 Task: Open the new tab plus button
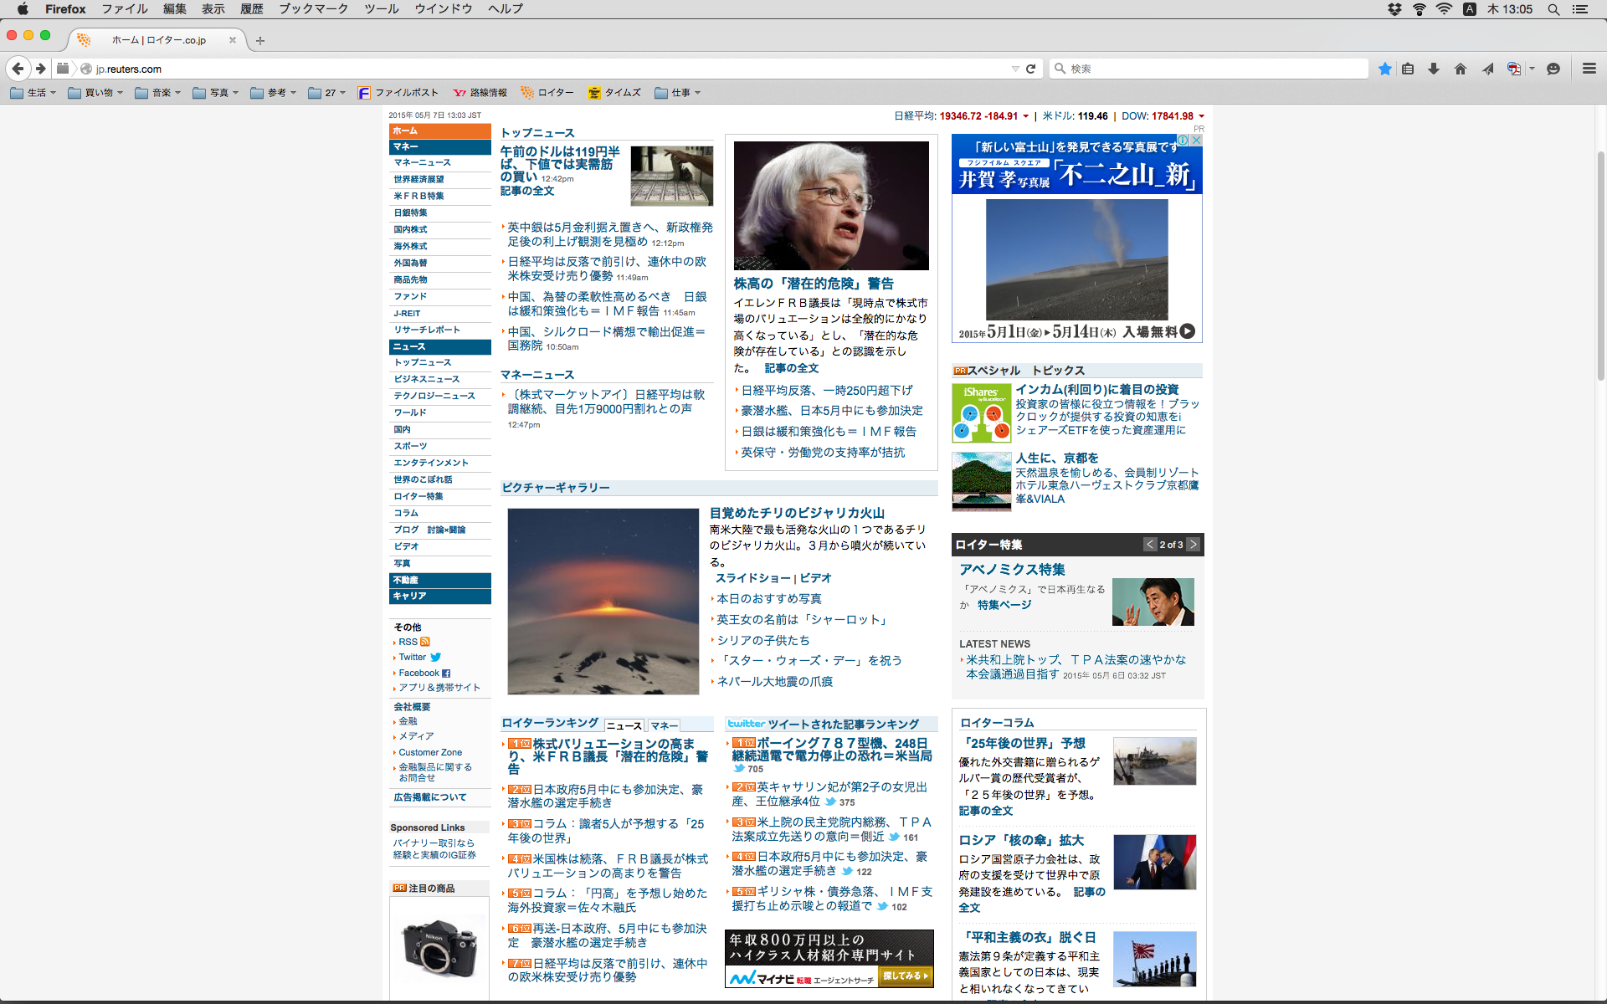260,40
